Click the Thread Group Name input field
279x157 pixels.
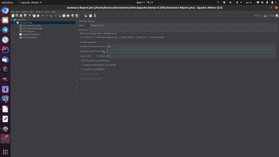(x=184, y=25)
